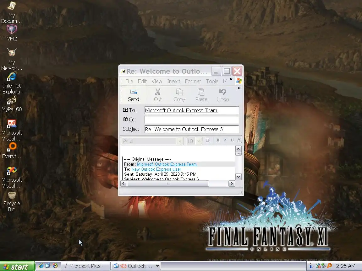Open Microsoft Outlook Express Team From link

[x=167, y=164]
